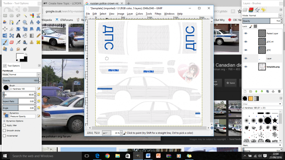This screenshot has width=285, height=160.
Task: Open the Colors menu
Action: pos(139,14)
